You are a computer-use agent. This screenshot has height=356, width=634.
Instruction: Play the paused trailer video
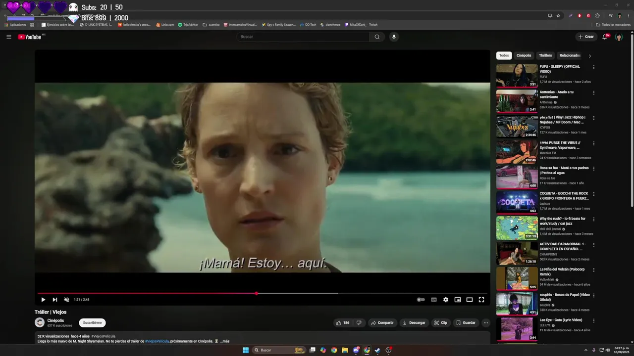(x=43, y=300)
